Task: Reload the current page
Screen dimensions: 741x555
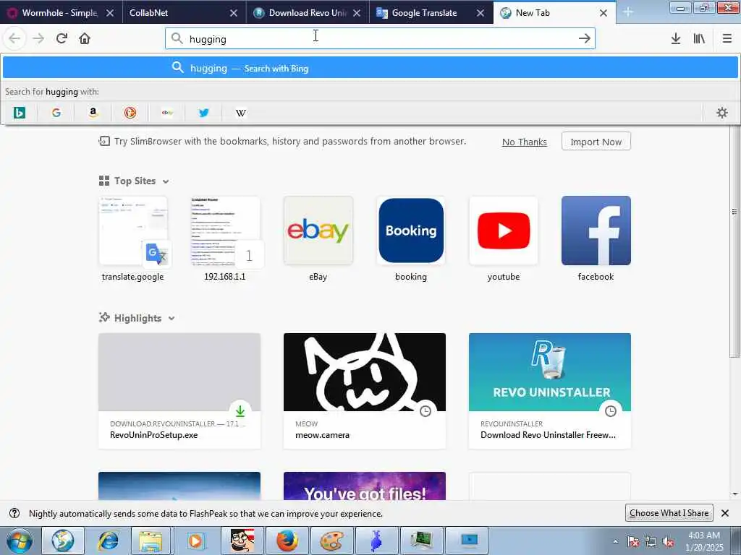Action: [x=62, y=38]
